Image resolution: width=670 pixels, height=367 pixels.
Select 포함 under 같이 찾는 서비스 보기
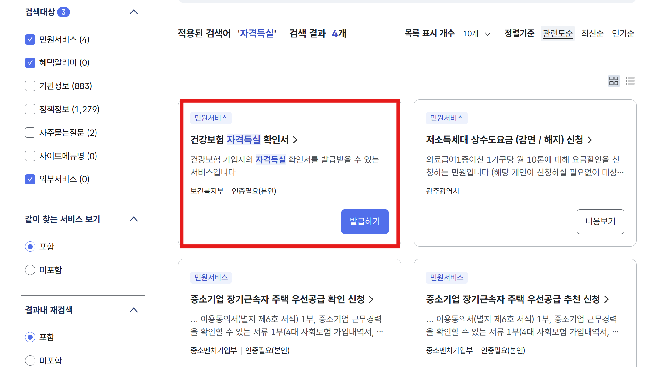(30, 247)
